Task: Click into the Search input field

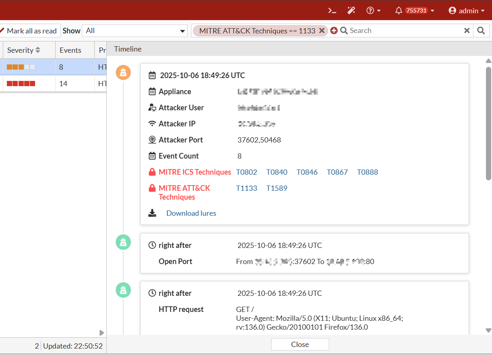Action: (405, 31)
